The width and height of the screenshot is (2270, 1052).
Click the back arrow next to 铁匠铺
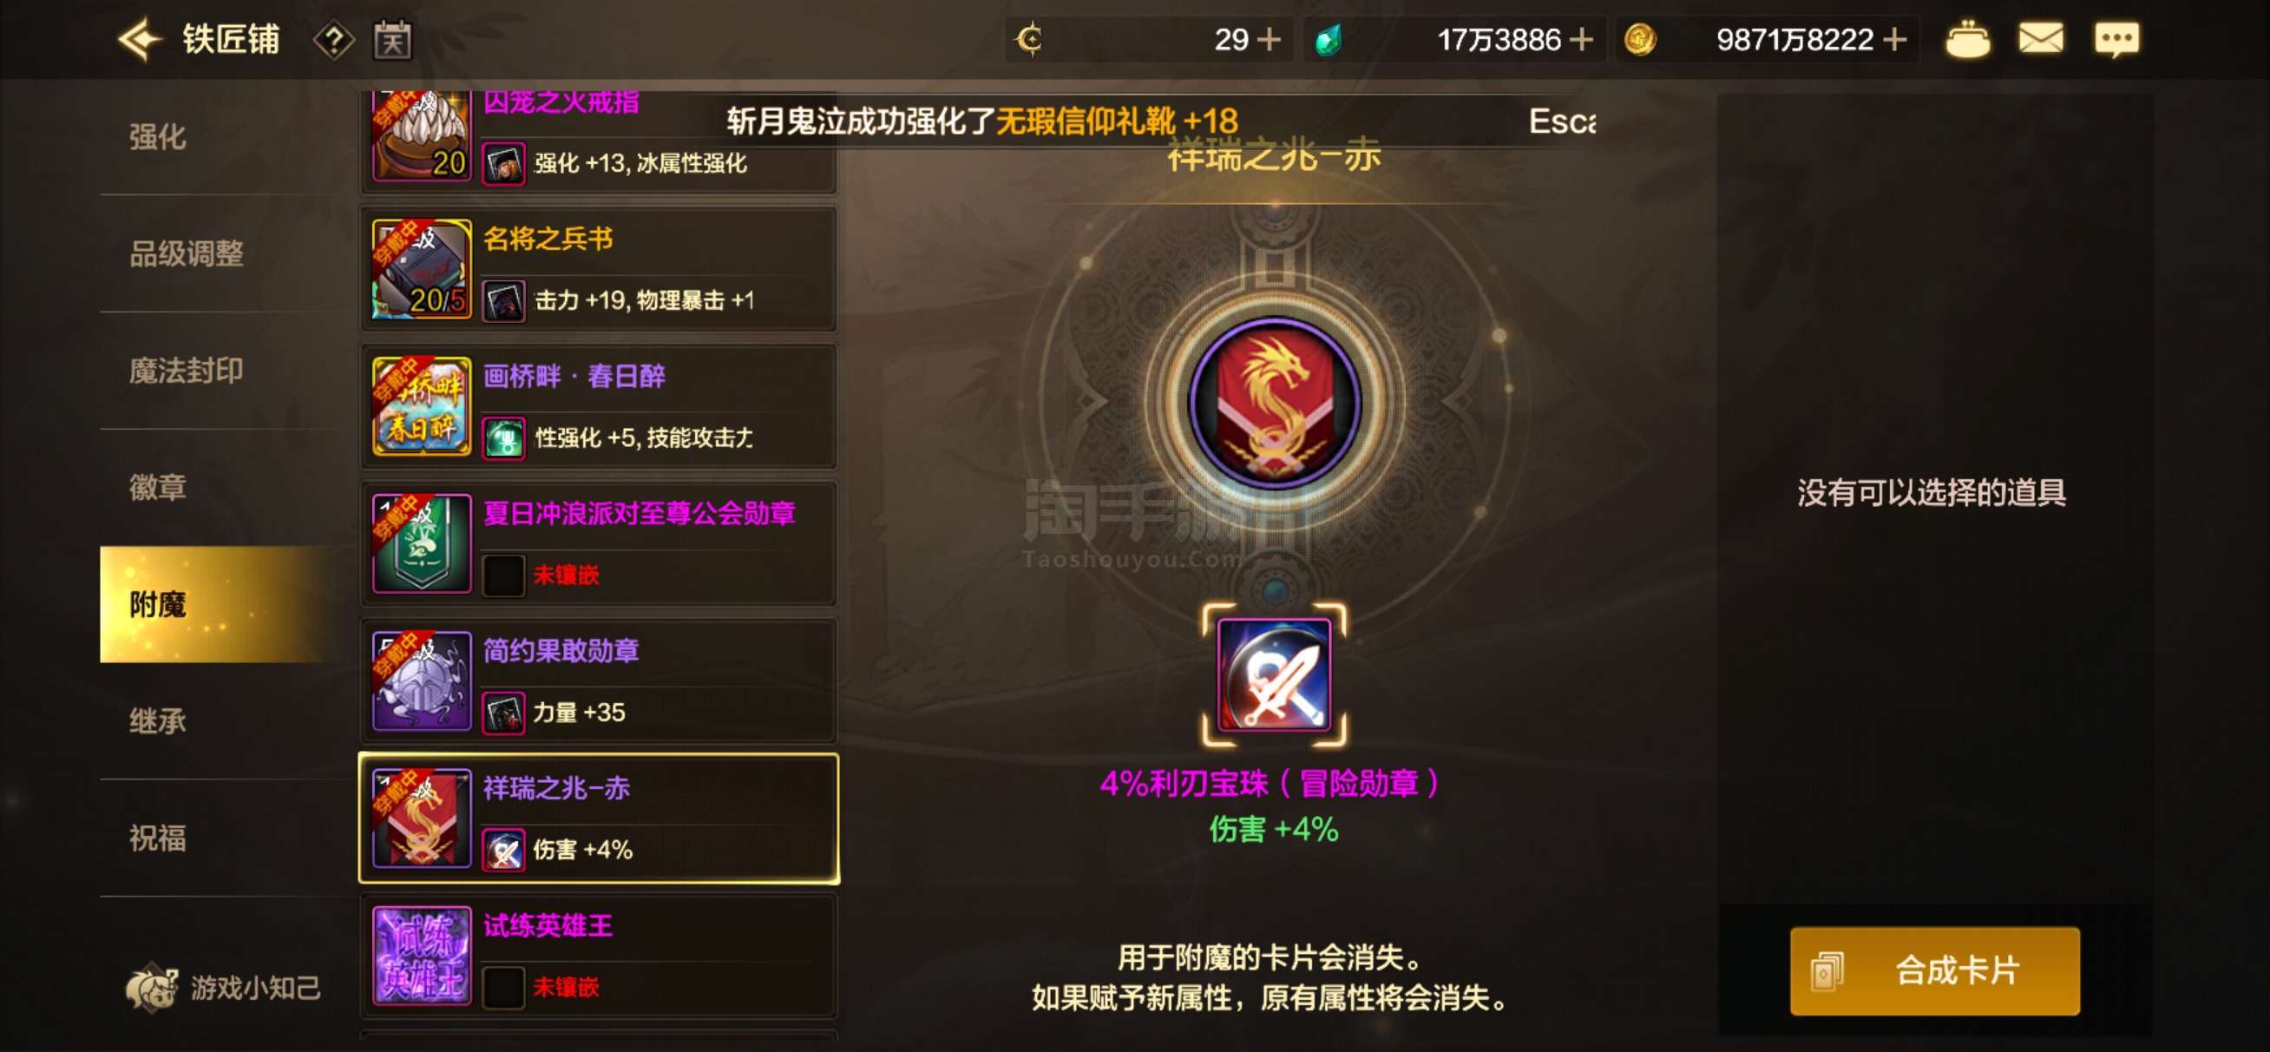139,39
